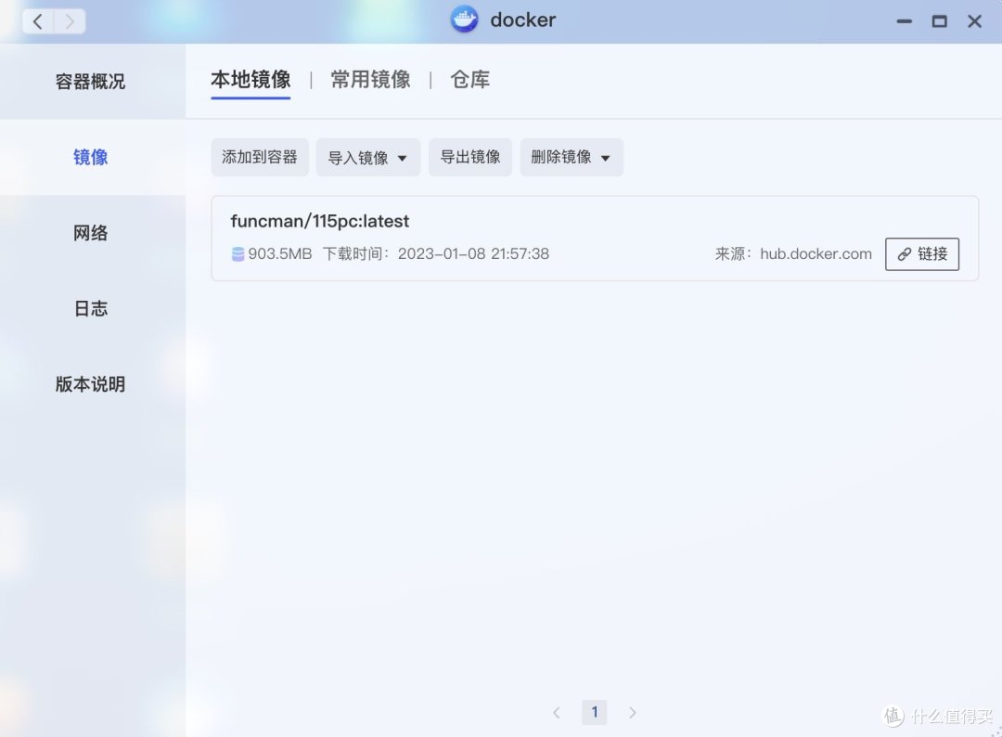Click the back navigation arrow
Image resolution: width=1002 pixels, height=737 pixels.
[x=37, y=20]
